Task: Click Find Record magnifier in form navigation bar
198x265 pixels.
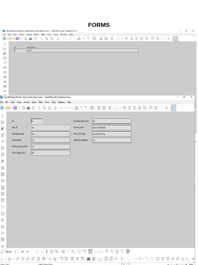Action: pyautogui.click(x=2, y=252)
